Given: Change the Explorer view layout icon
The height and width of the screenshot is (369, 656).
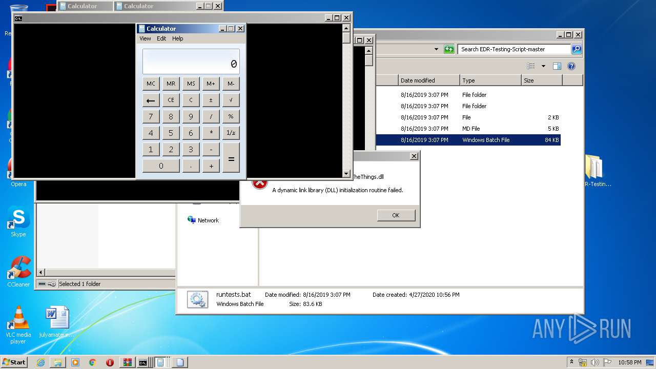Looking at the screenshot, I should point(531,66).
